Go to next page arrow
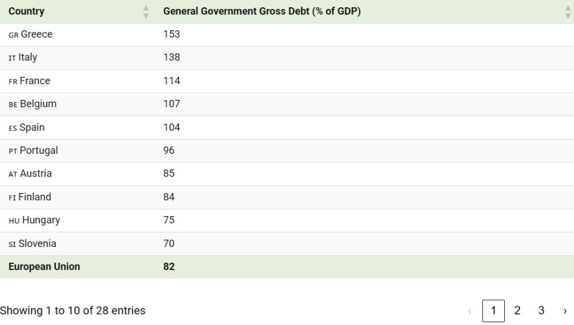Image resolution: width=574 pixels, height=325 pixels. tap(565, 311)
